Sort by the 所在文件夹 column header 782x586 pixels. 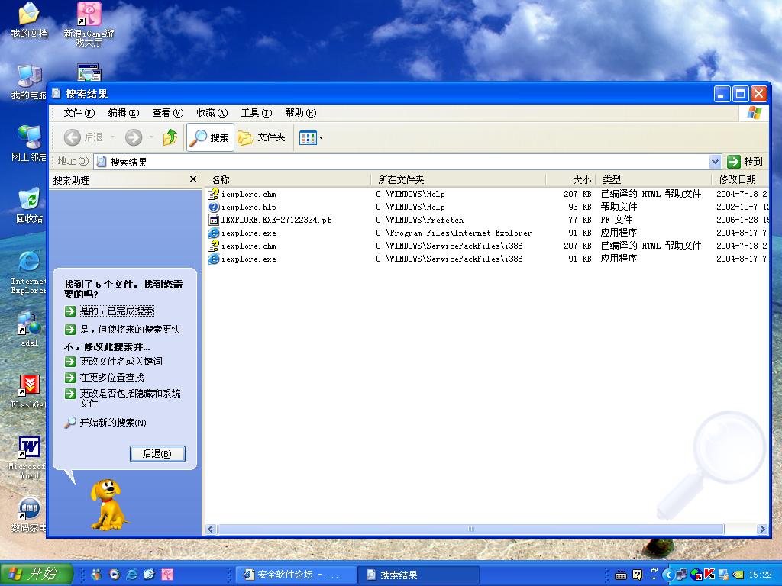pos(458,180)
